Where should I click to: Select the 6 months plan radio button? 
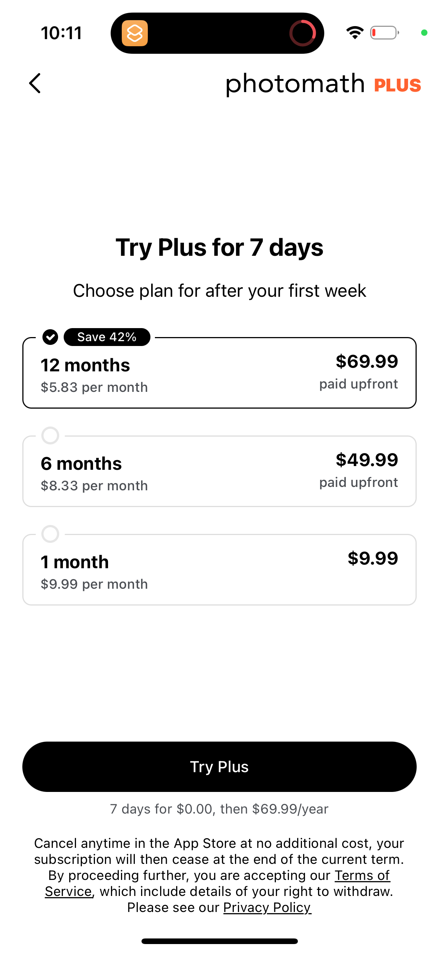[x=50, y=435]
